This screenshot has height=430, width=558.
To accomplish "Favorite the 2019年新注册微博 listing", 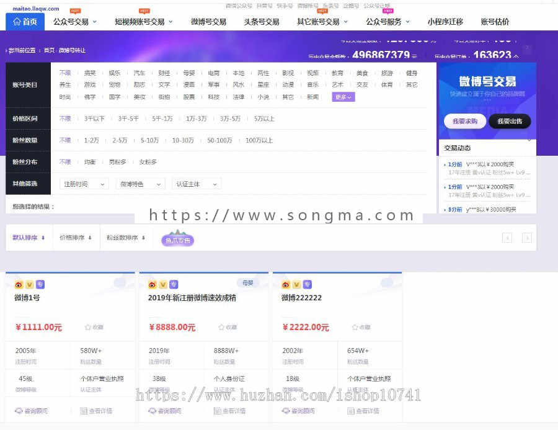I will coord(228,327).
